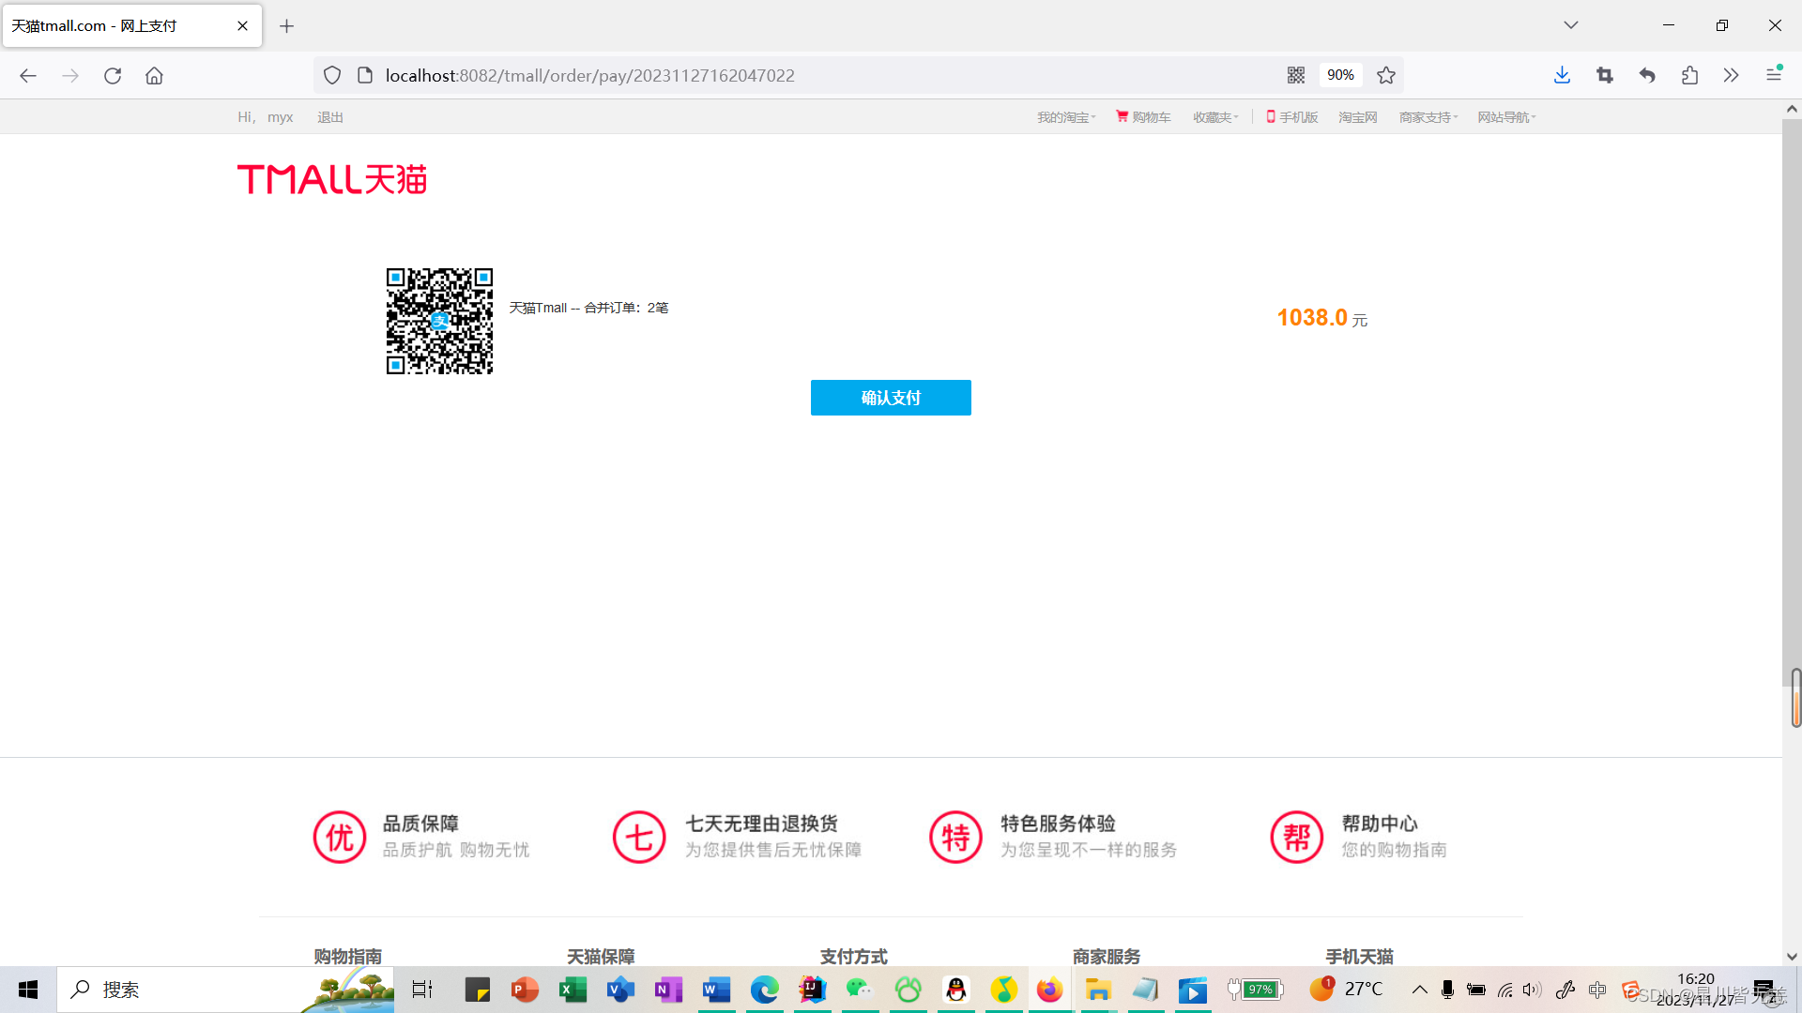Open the 手机版 mobile version link
The image size is (1802, 1013).
pyautogui.click(x=1292, y=117)
